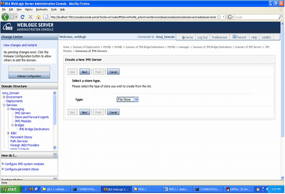The image size is (285, 194).
Task: Click the Record button in console toolbar
Action: (239, 37)
